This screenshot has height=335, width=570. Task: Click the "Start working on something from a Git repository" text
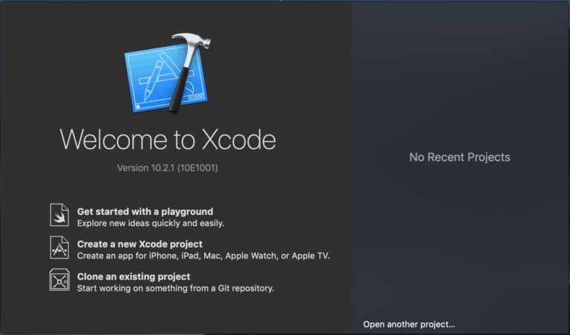(x=176, y=288)
